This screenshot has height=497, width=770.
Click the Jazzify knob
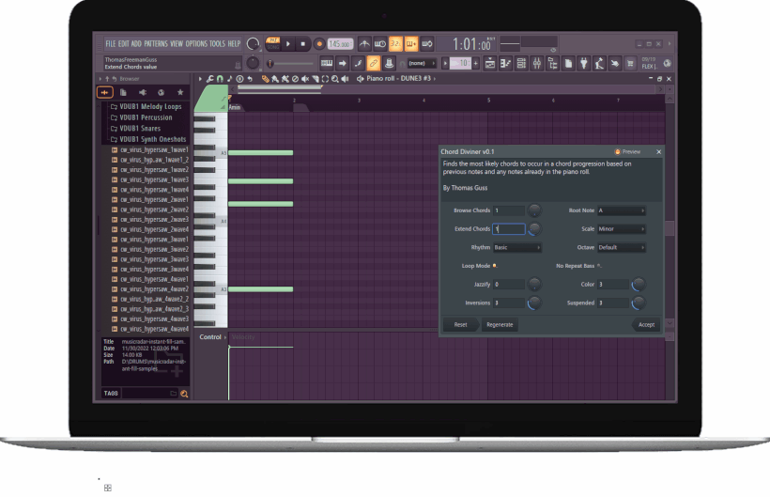click(534, 284)
